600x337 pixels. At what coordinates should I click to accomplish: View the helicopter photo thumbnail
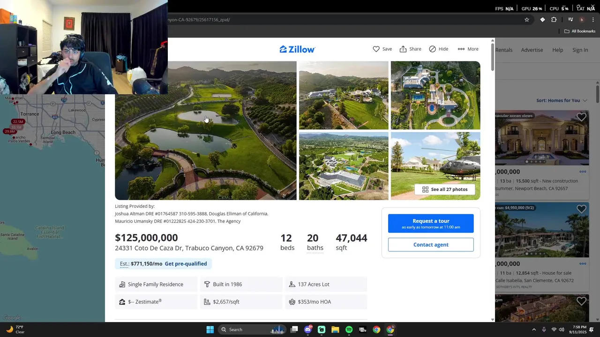coord(435,166)
